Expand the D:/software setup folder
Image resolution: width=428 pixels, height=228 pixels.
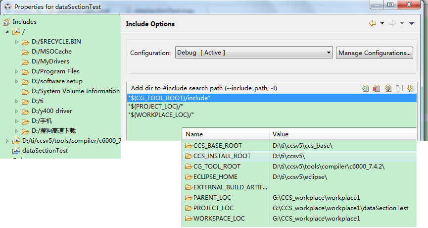click(16, 81)
